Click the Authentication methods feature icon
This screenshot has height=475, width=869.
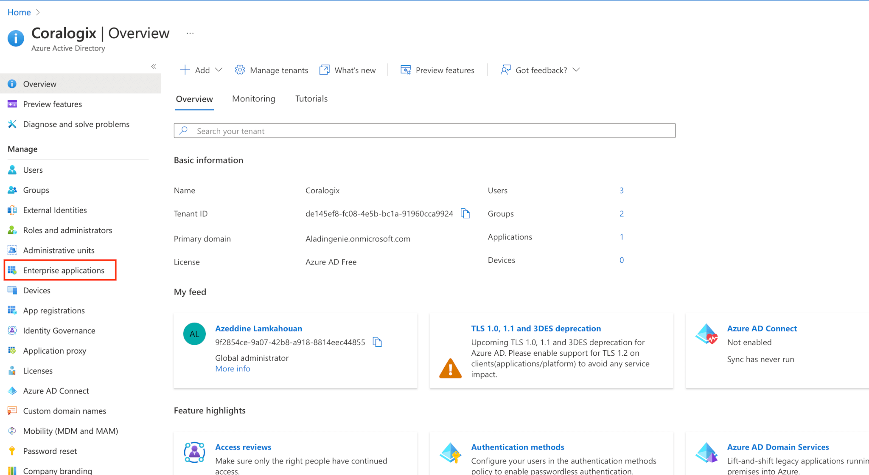[x=450, y=453]
